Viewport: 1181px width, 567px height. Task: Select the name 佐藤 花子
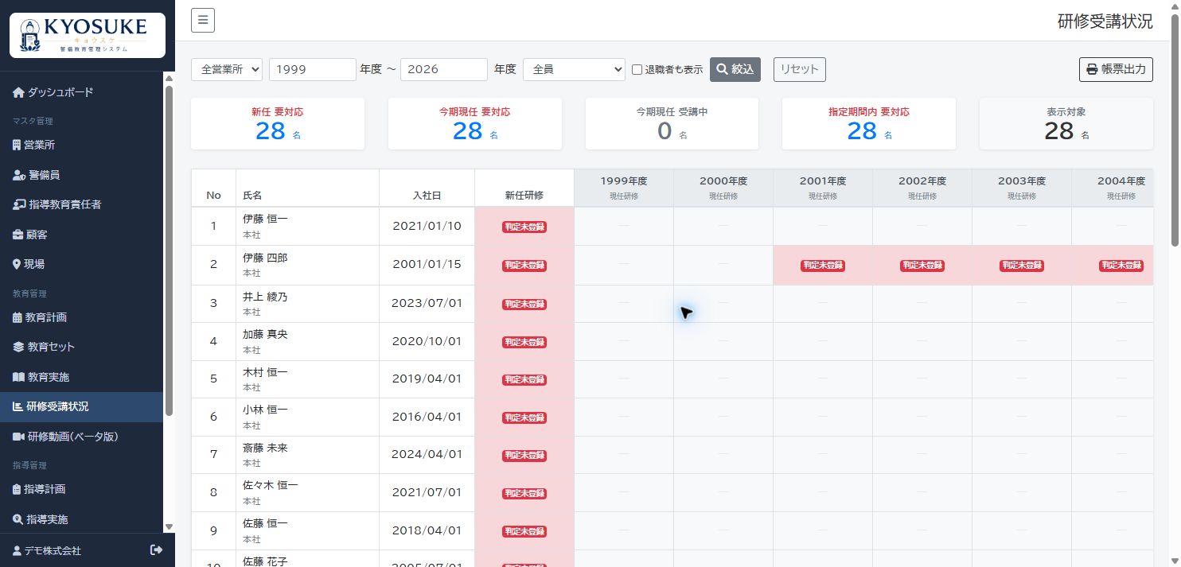265,561
